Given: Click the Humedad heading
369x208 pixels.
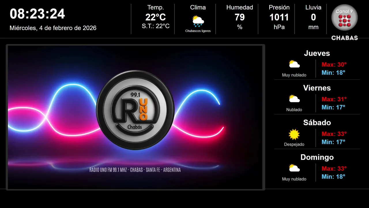Looking at the screenshot, I should tap(240, 8).
